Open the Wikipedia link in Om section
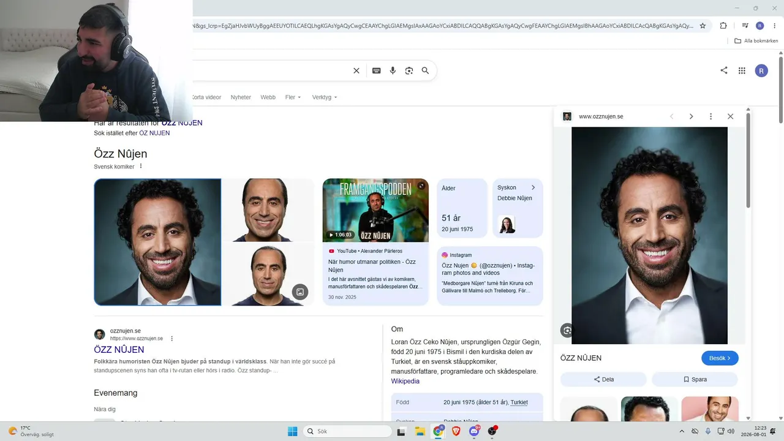This screenshot has width=784, height=441. (405, 381)
